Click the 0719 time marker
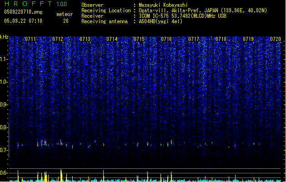 pos(248,39)
